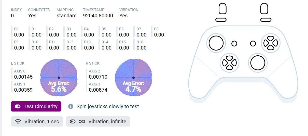308x136 pixels.
Task: Trigger Vibration, 1 sec
Action: coord(37,121)
